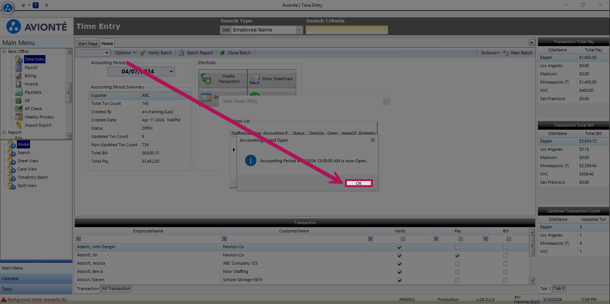Open the Accounting Period date dropdown
610x304 pixels.
pos(172,72)
